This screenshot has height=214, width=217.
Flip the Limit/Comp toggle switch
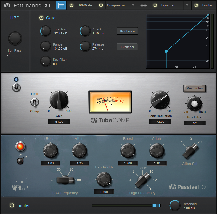35,102
